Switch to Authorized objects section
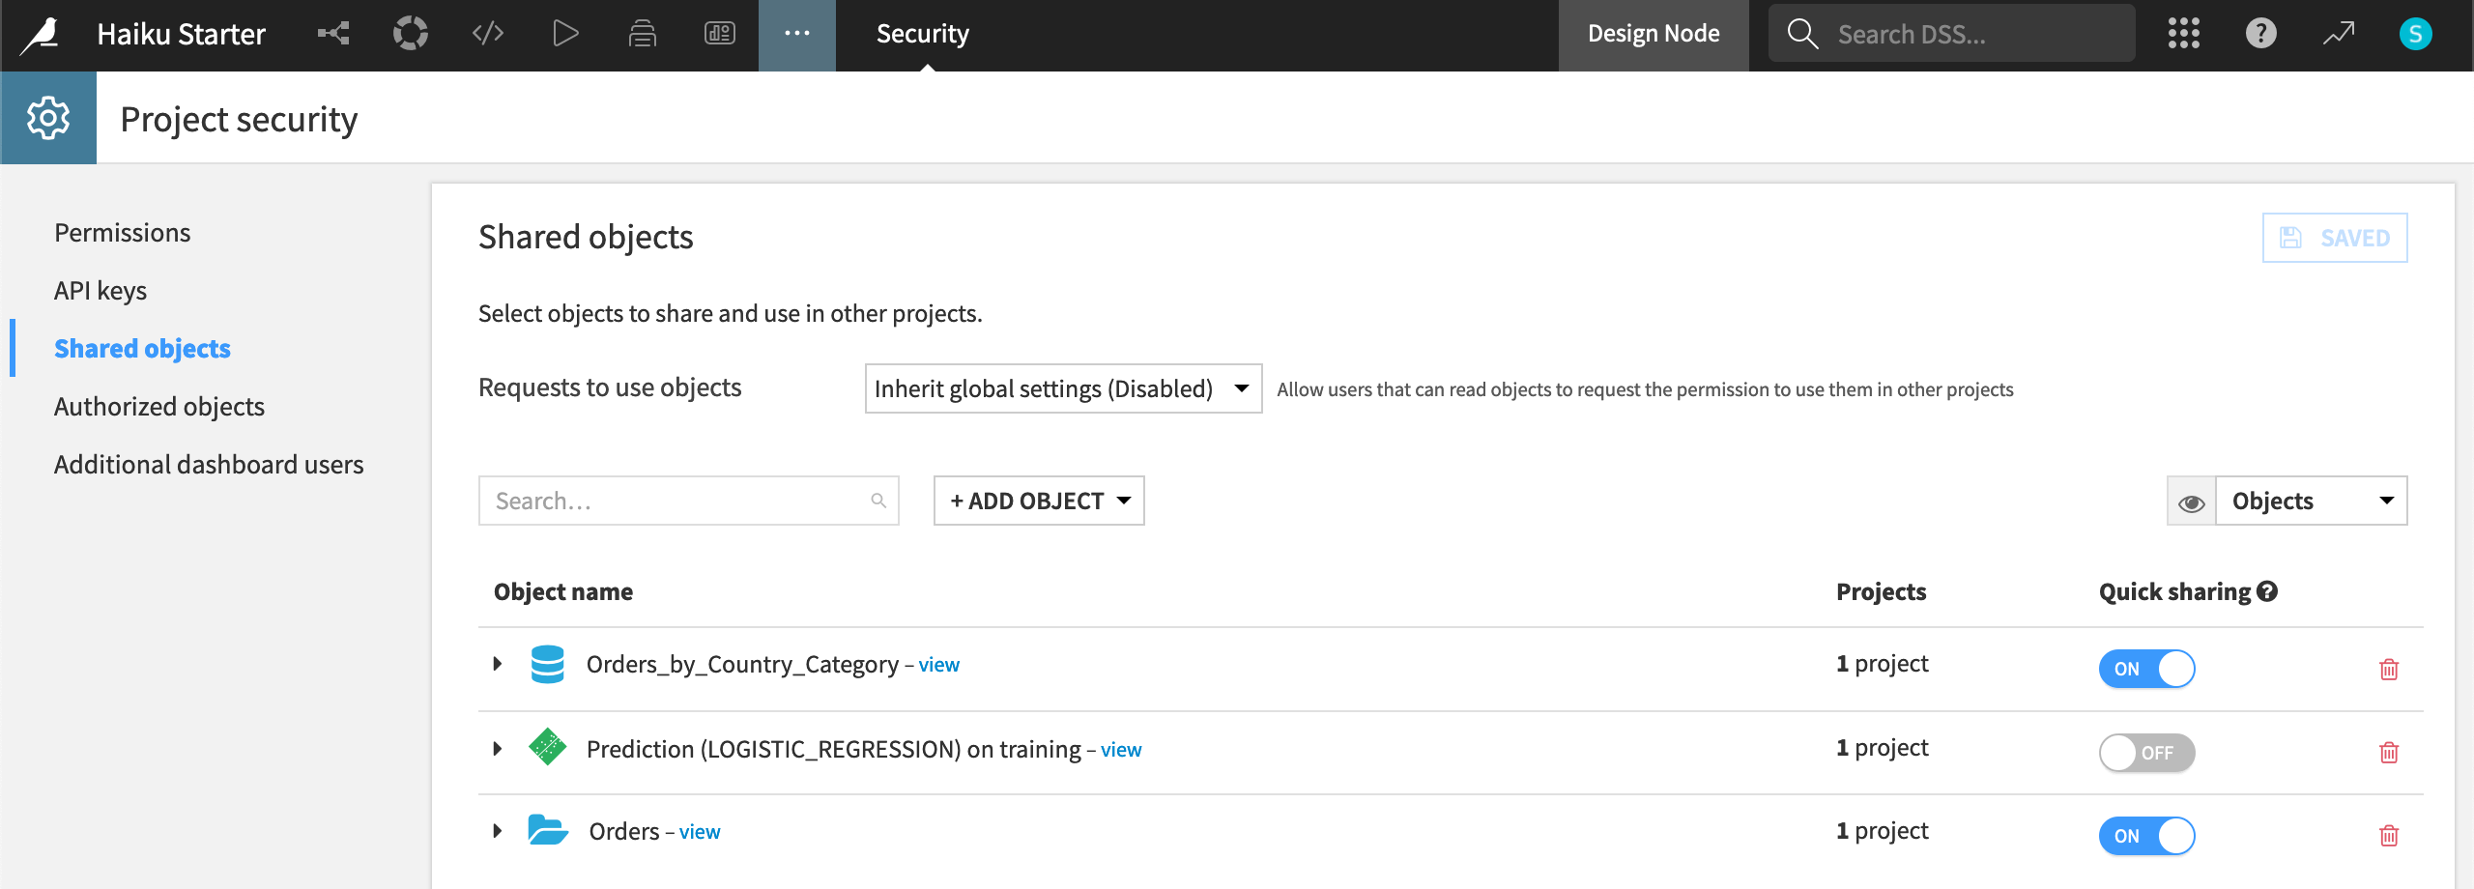The image size is (2474, 889). pos(159,406)
